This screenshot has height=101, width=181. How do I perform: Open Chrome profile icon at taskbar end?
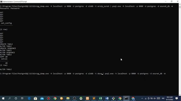click(133, 98)
